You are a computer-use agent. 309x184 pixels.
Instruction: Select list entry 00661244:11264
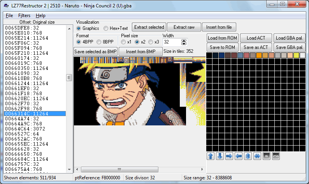[35, 83]
